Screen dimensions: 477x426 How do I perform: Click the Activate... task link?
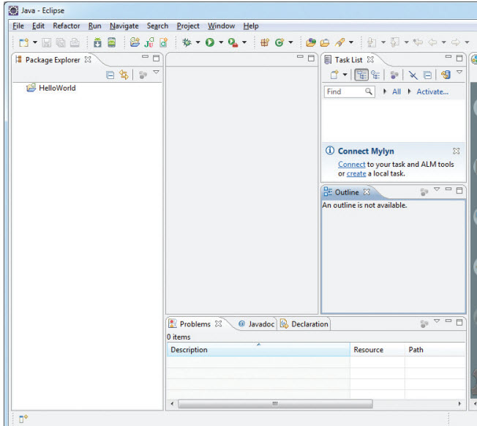tap(432, 91)
